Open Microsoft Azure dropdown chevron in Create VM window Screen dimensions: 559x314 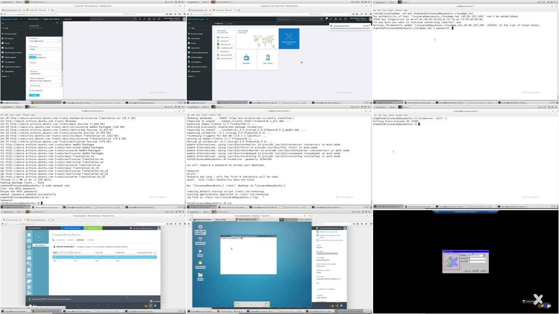click(21, 19)
